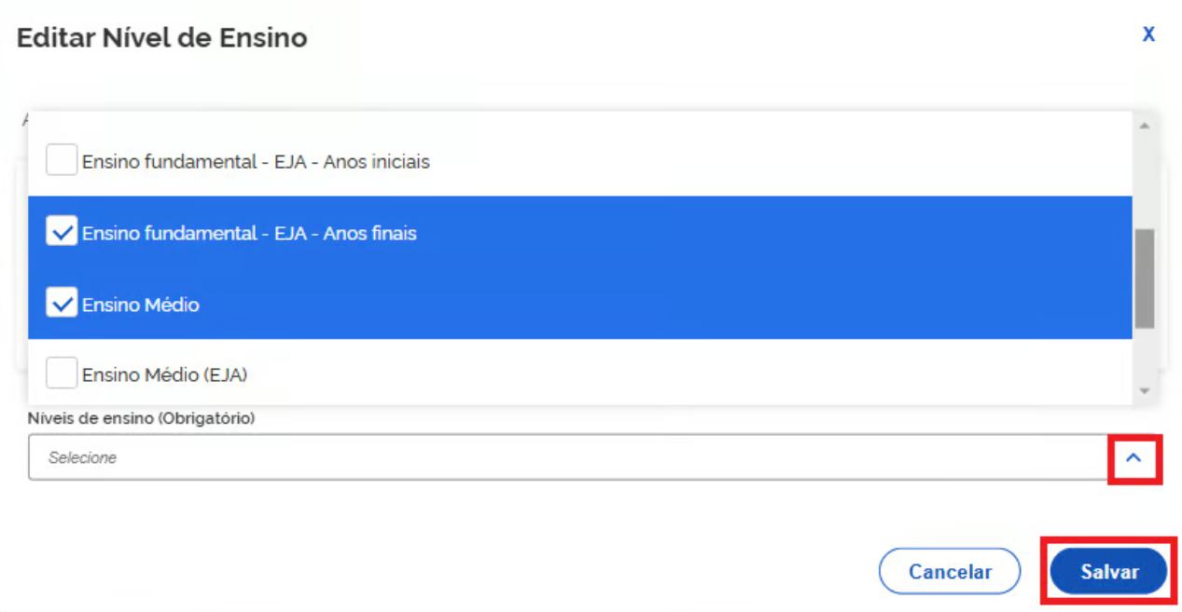1182x612 pixels.
Task: Select 'Ensino fundamental - EJA - Anos iniciais' option text
Action: point(256,161)
